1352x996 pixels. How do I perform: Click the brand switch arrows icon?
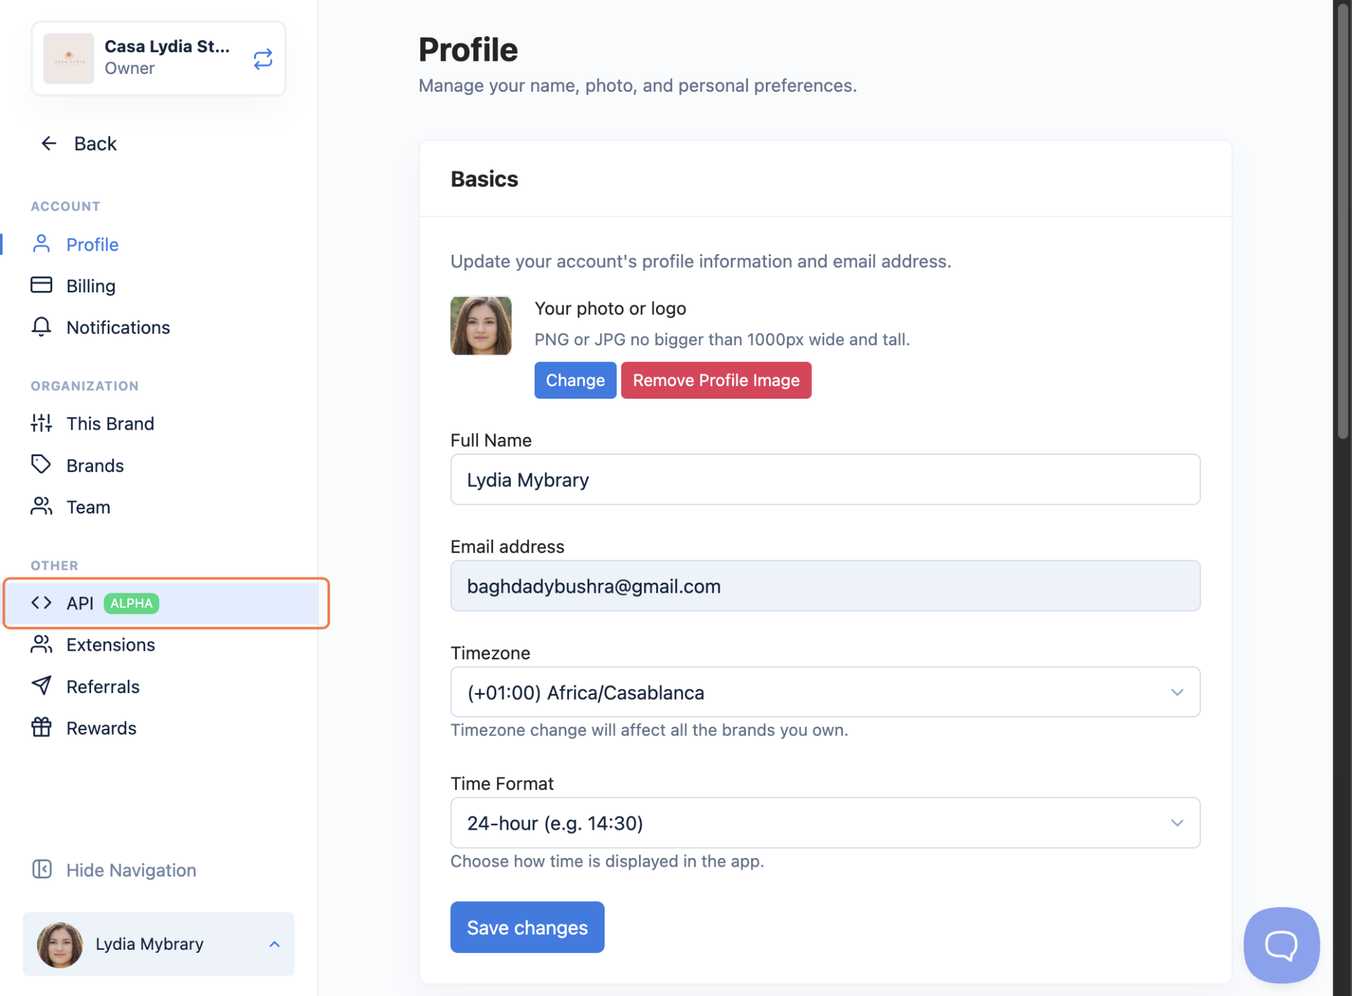263,59
